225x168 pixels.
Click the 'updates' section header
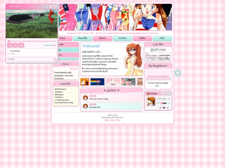[x=112, y=90]
